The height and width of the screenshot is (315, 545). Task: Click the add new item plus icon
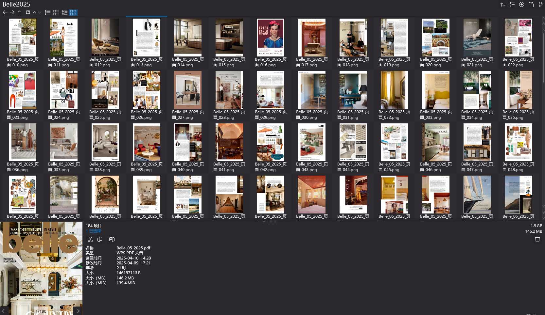coord(521,5)
